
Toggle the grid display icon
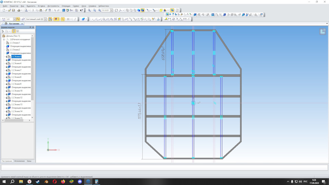68,19
